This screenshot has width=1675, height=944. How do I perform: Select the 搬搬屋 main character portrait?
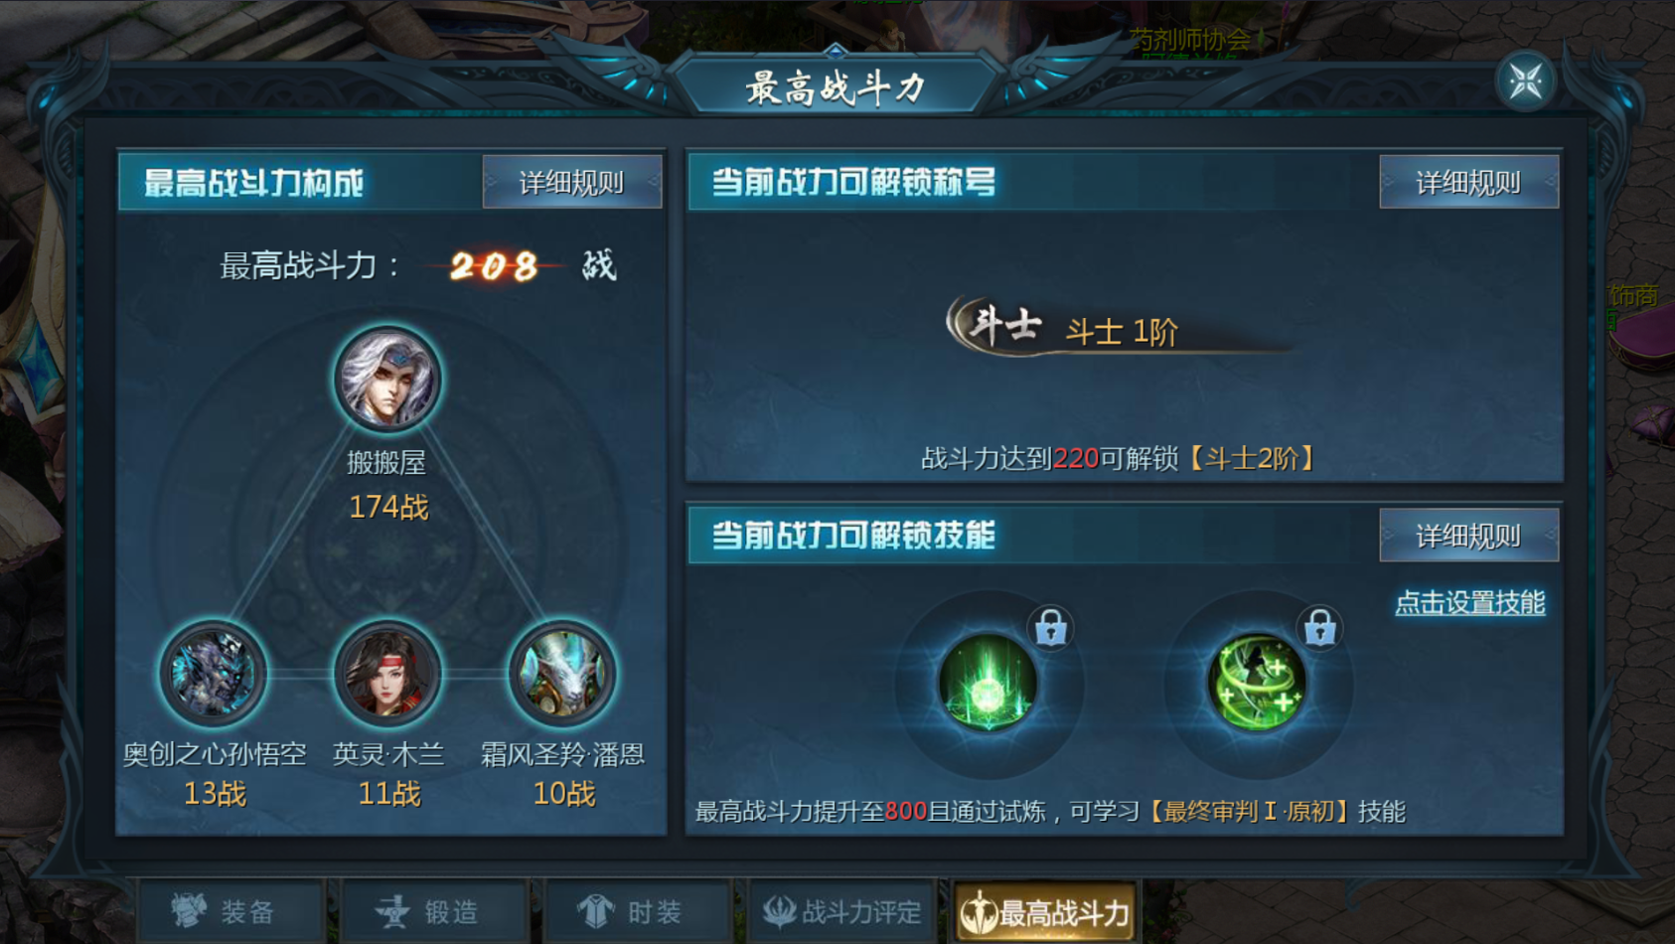click(x=386, y=379)
